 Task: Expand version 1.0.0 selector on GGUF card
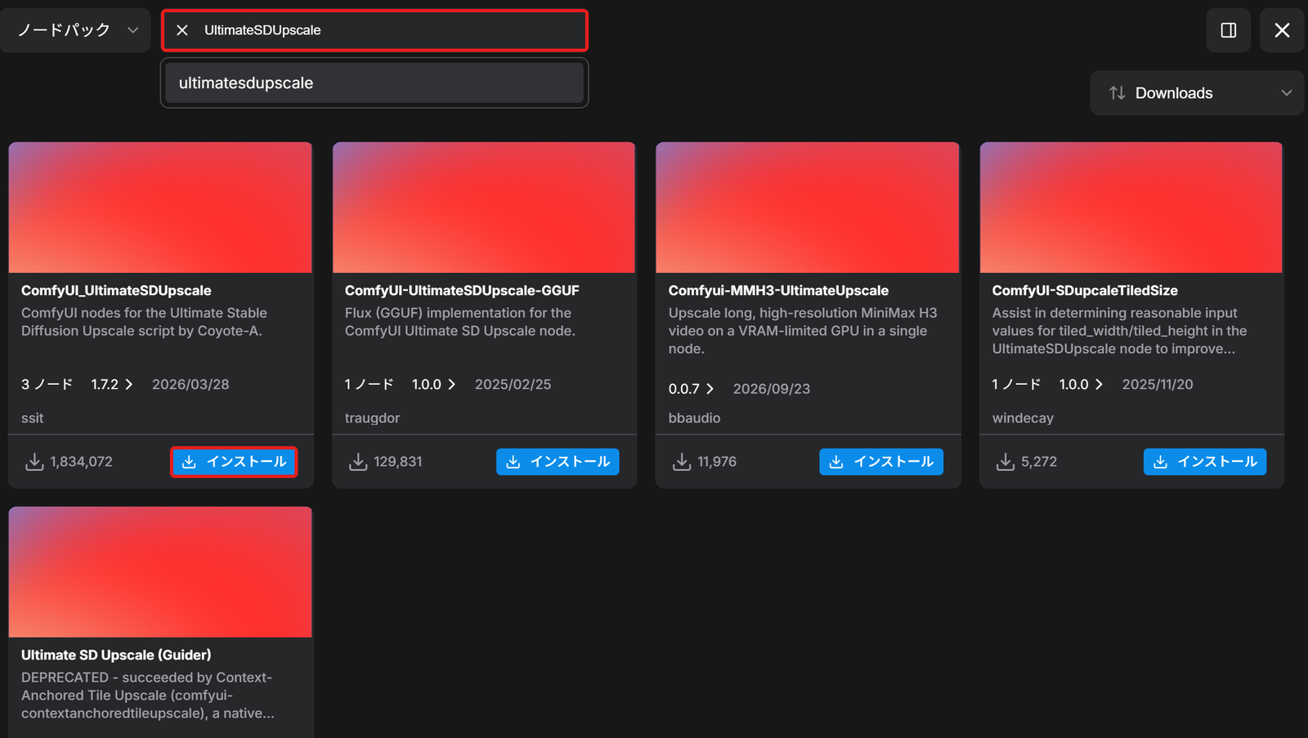[451, 384]
